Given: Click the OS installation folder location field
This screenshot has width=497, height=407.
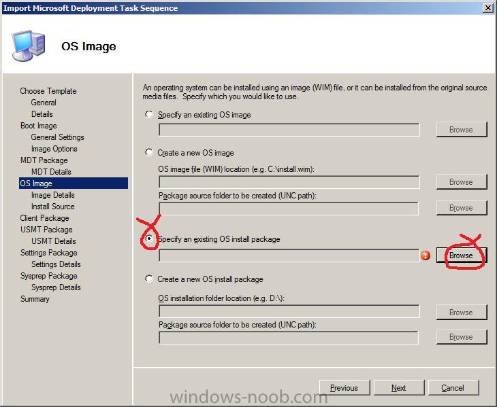Looking at the screenshot, I should (289, 311).
